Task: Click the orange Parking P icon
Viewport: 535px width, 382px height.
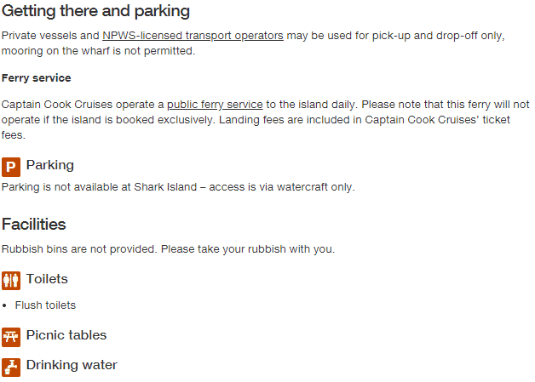Action: (x=11, y=167)
